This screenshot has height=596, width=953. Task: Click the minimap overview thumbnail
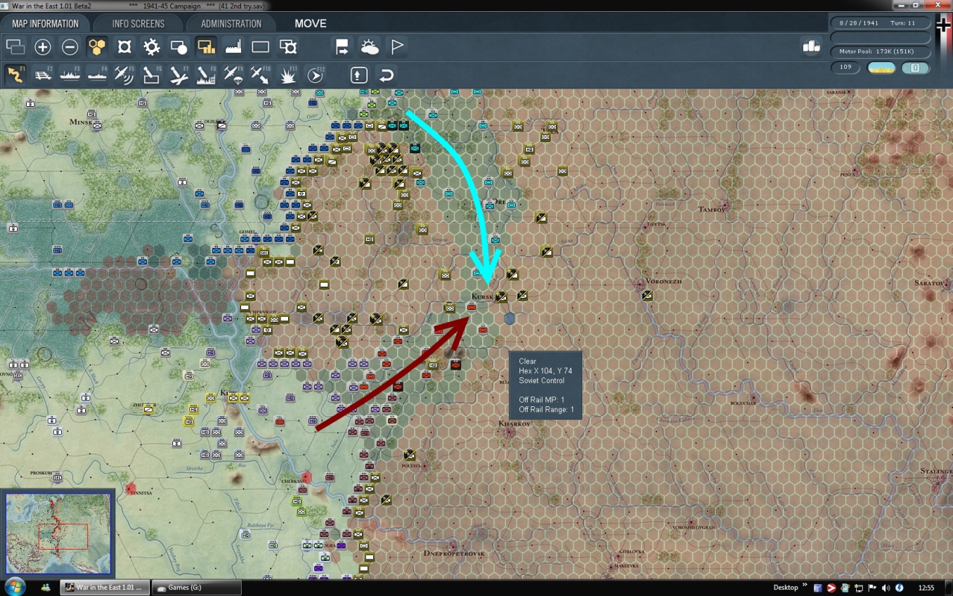58,533
